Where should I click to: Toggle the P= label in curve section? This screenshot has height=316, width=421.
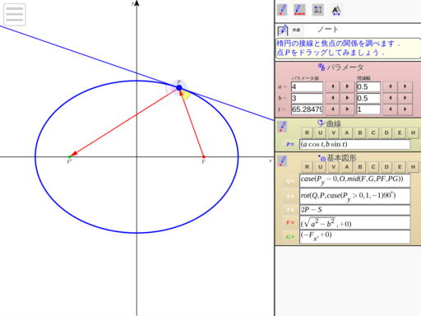(x=290, y=144)
